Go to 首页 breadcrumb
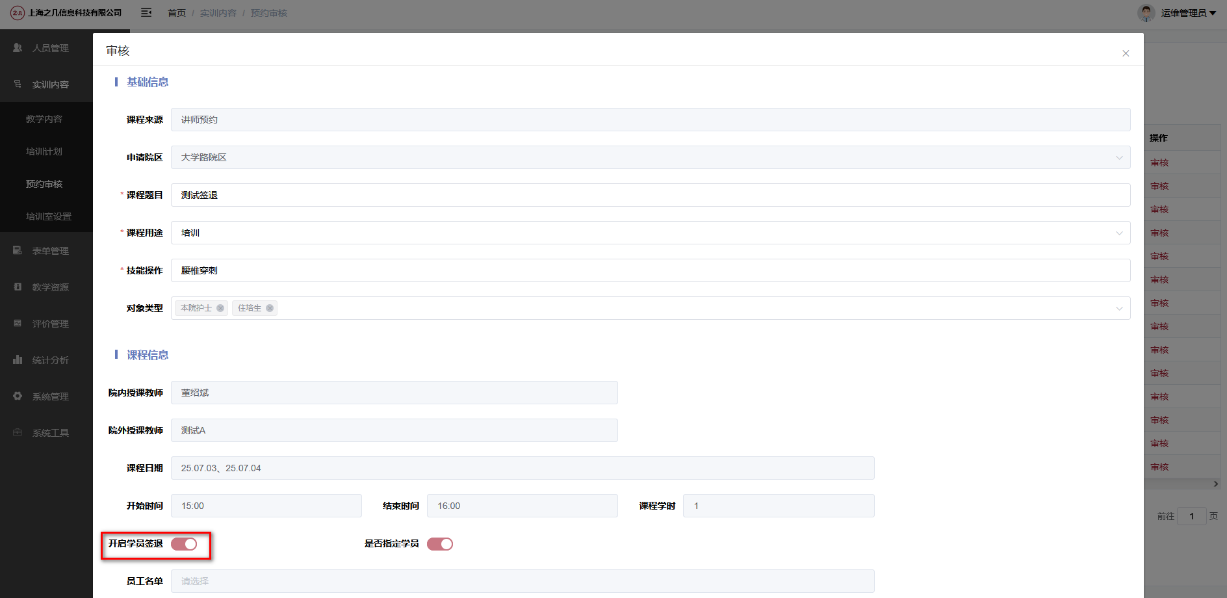1227x598 pixels. point(177,13)
